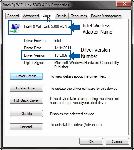
Task: Open the Resources tab
Action: [x=79, y=16]
